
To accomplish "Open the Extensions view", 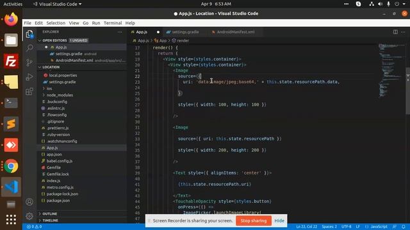I will click(x=29, y=91).
